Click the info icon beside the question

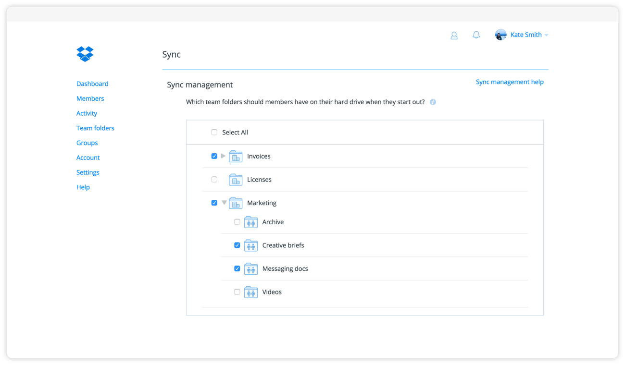point(433,102)
